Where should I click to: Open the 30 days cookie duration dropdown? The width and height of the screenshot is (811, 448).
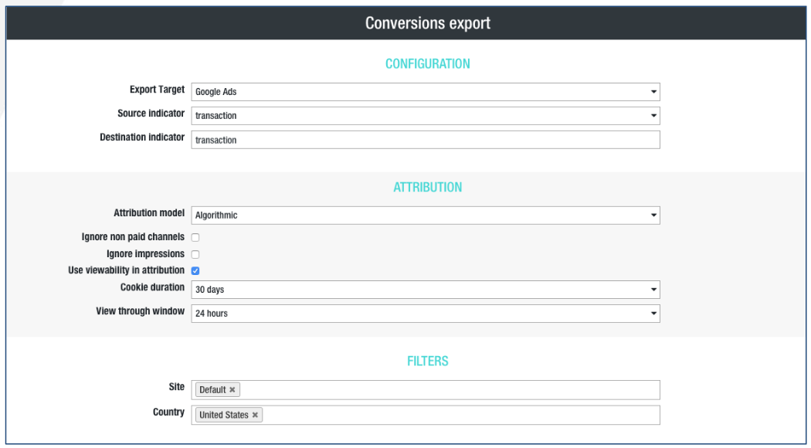(x=425, y=290)
